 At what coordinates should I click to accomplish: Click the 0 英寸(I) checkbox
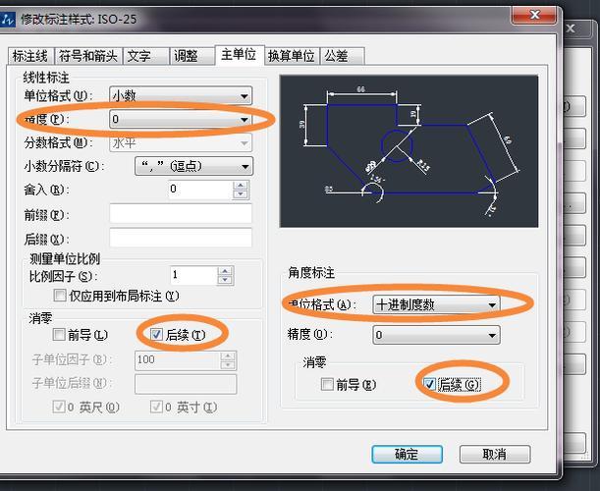click(156, 407)
